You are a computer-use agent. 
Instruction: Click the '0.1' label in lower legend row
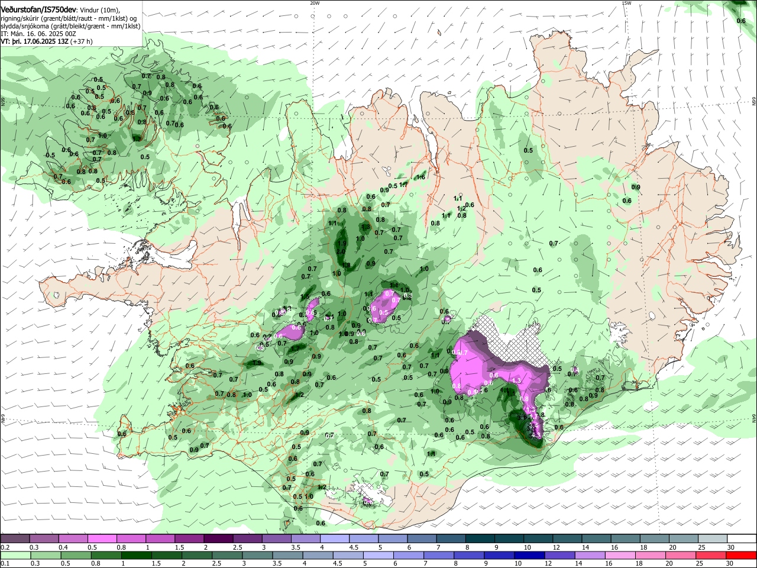(x=4, y=564)
